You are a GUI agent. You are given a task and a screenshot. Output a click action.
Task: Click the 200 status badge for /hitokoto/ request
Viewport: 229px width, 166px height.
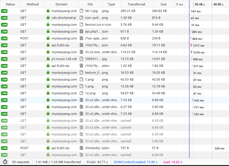tap(4, 148)
